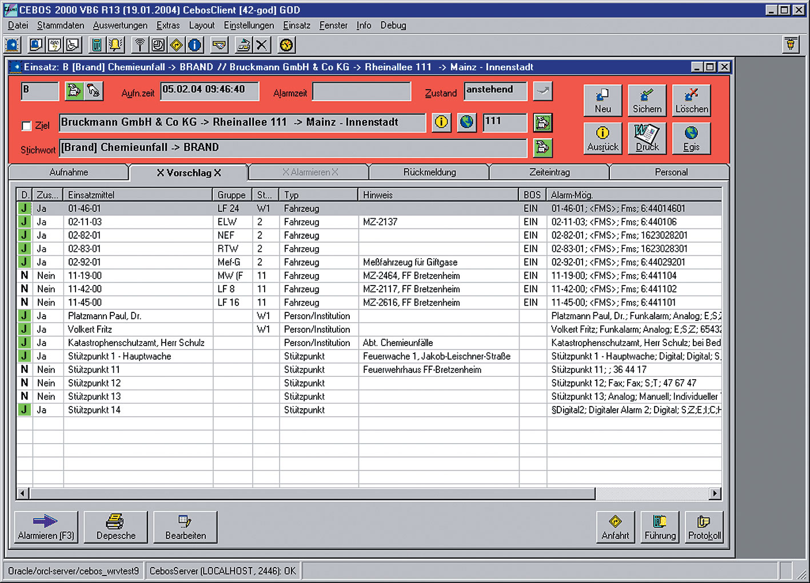Click the yellow route sign toolbar icon
Screen dimensions: 810x583
pyautogui.click(x=177, y=45)
